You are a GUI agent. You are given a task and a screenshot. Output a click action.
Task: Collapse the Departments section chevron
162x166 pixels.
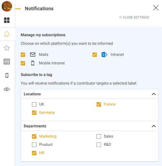154,126
